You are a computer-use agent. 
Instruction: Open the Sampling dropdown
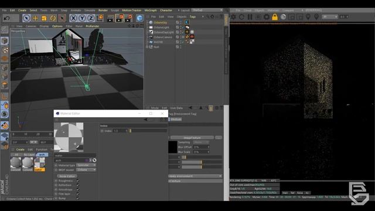(201, 142)
